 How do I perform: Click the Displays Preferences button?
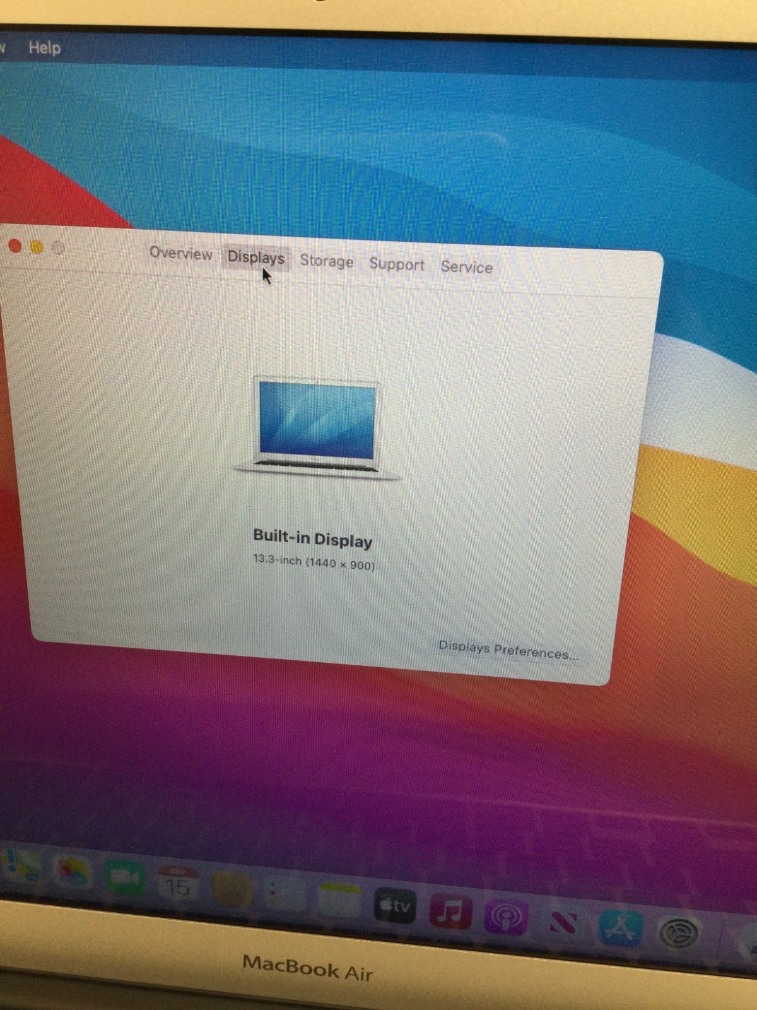click(508, 650)
